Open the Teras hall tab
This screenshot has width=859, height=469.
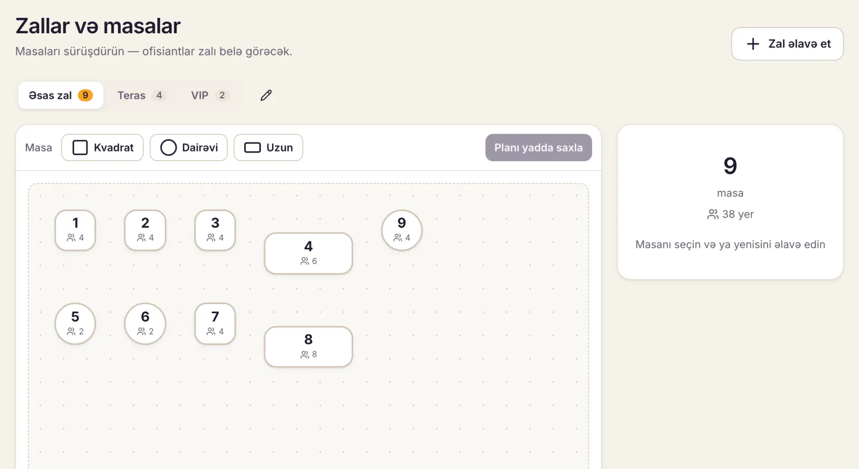[142, 96]
